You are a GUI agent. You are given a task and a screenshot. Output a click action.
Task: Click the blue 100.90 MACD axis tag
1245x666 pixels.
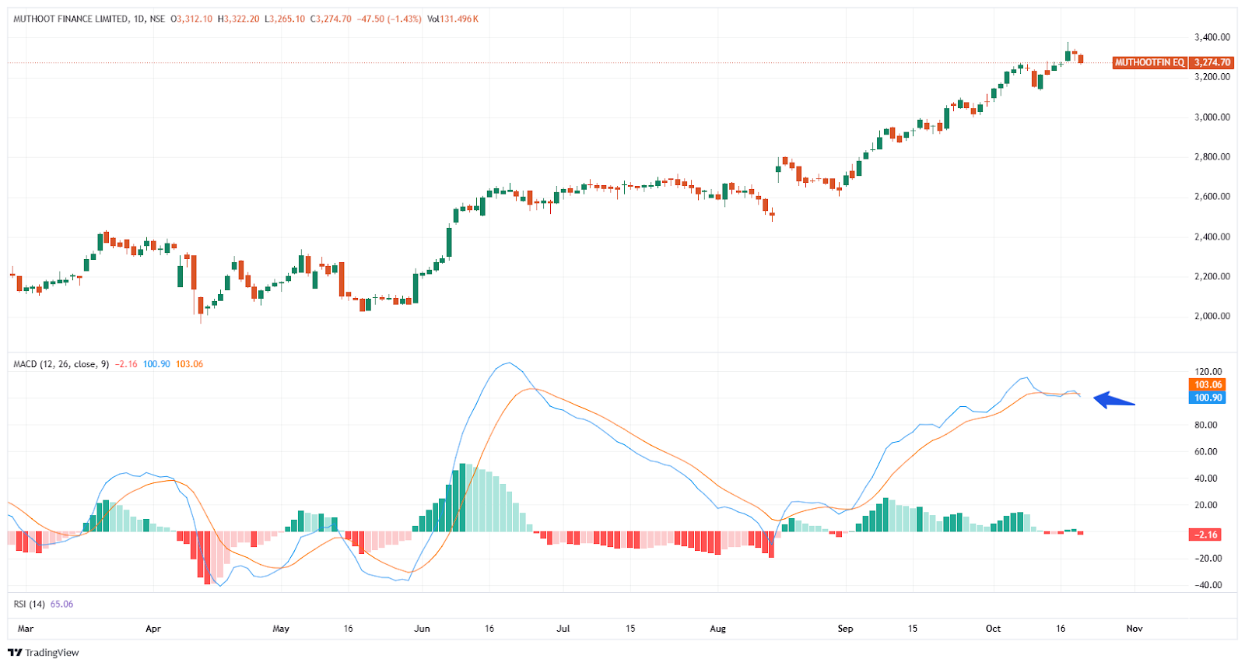coord(1208,398)
